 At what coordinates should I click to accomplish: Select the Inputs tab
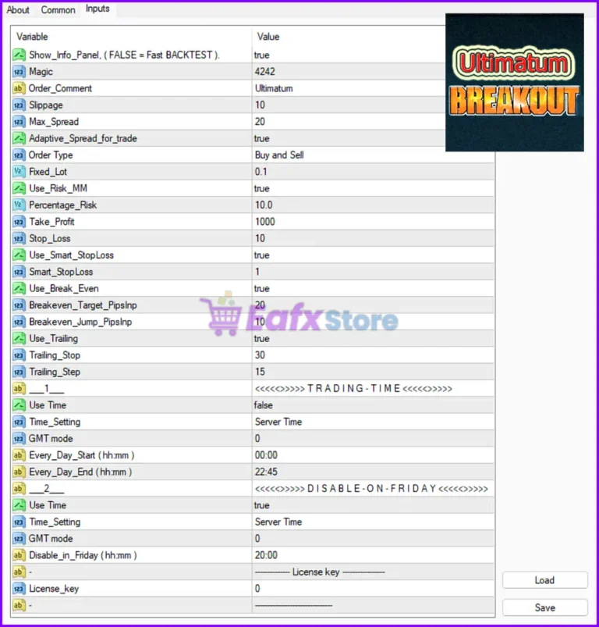pos(97,9)
